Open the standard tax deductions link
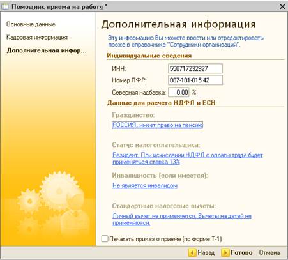 tap(182, 219)
